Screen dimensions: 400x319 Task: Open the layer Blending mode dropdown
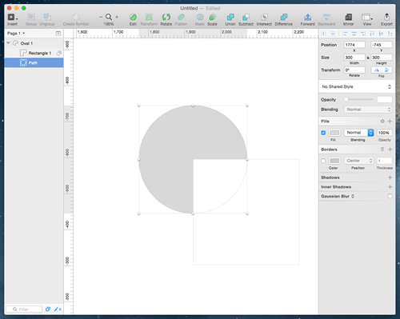(368, 110)
